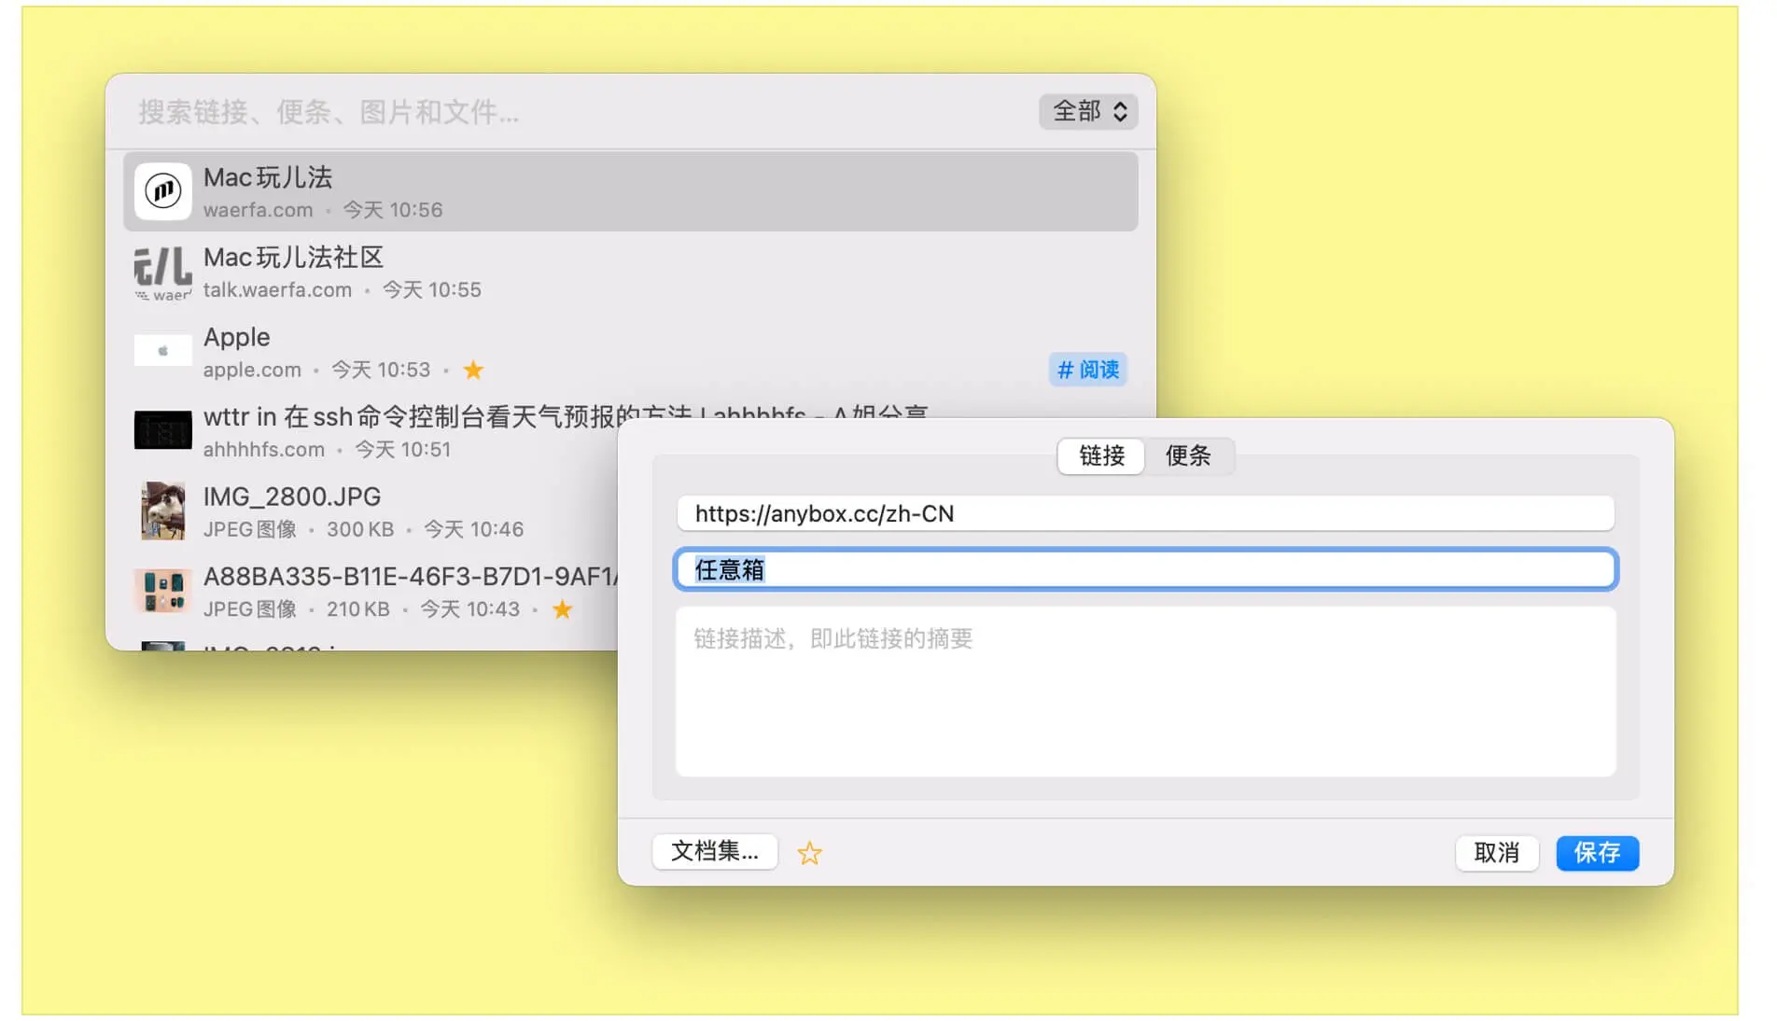Screen dimensions: 1777x1021
Task: Select the Mac玩儿法 title text
Action: (268, 177)
